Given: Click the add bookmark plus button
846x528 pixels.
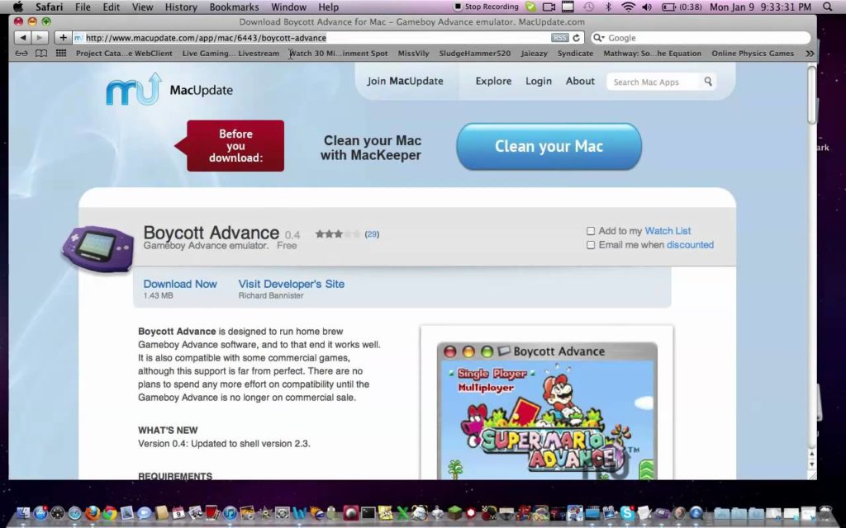Looking at the screenshot, I should (x=63, y=38).
